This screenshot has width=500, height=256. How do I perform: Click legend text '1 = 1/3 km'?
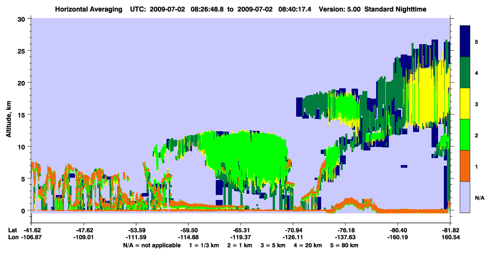(x=204, y=245)
